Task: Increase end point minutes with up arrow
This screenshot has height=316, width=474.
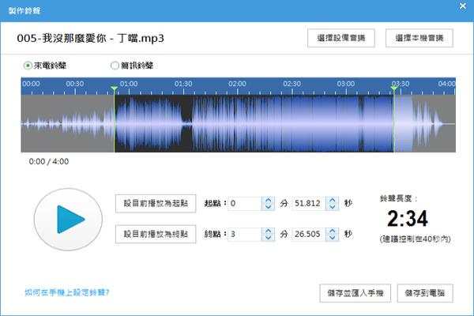Action: [268, 231]
